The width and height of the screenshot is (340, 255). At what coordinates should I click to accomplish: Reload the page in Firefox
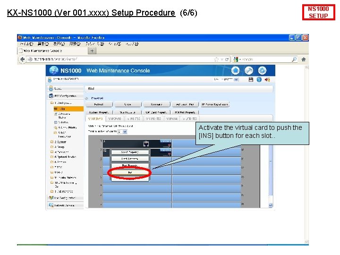[x=227, y=59]
